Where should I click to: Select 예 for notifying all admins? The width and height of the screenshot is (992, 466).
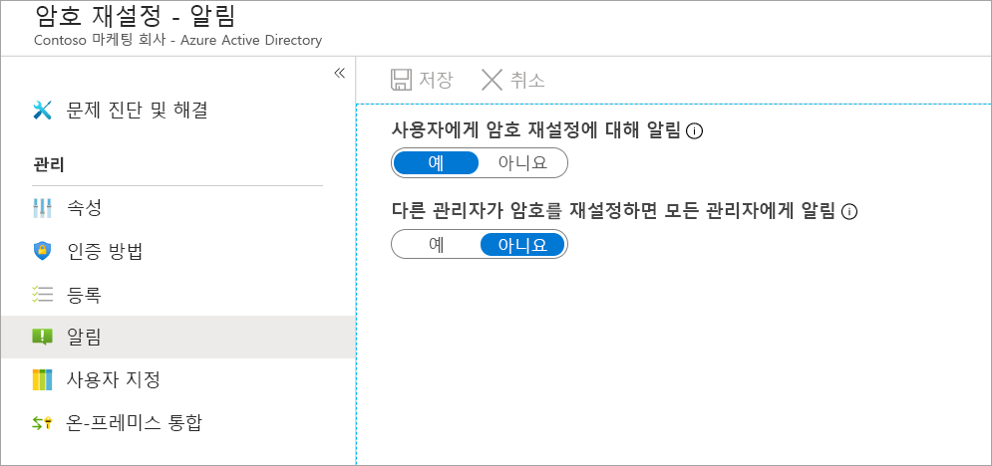(436, 244)
